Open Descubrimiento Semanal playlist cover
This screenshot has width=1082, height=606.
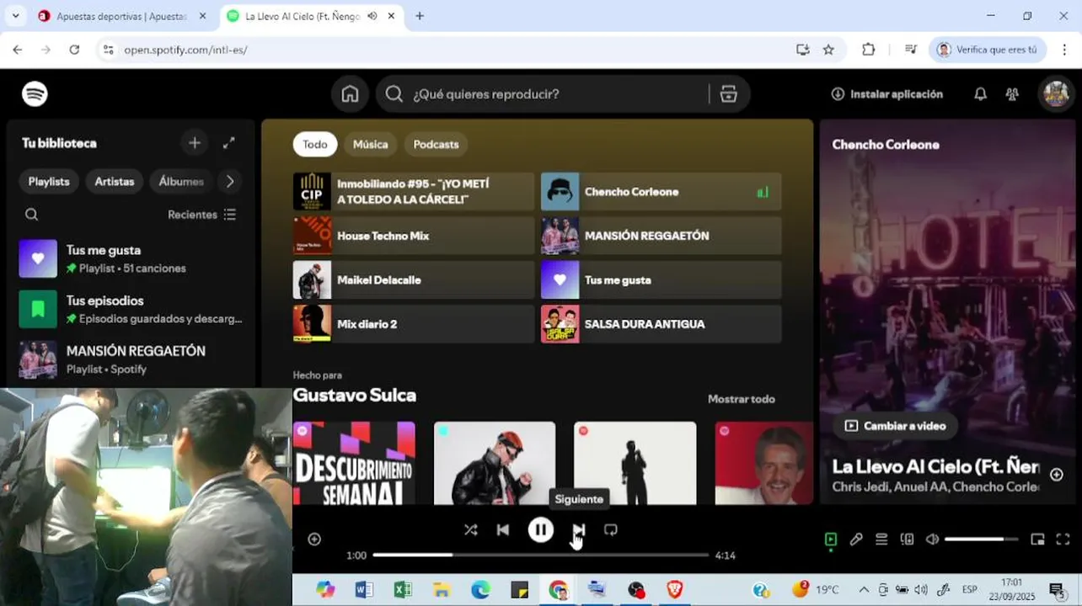tap(354, 463)
